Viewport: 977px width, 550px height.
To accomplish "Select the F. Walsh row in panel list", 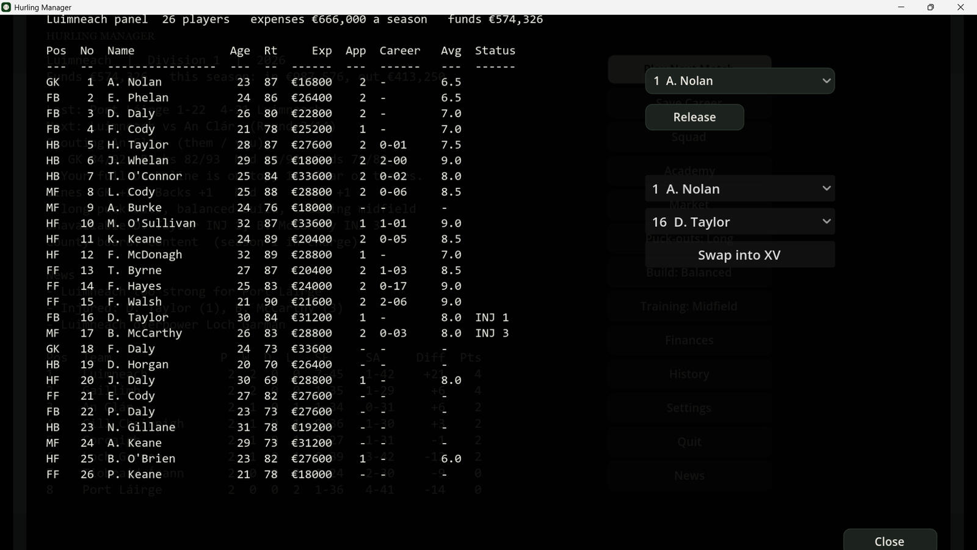I will click(x=281, y=302).
